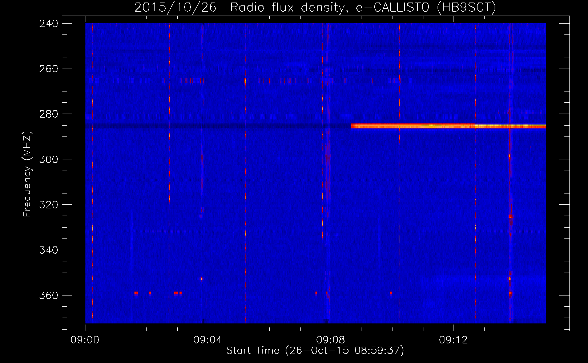Click the 360 frequency tick label
The height and width of the screenshot is (363, 588).
49,295
